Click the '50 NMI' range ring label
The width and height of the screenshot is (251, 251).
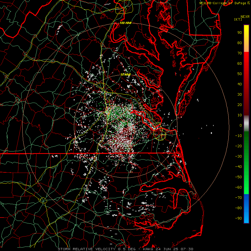pos(126,74)
